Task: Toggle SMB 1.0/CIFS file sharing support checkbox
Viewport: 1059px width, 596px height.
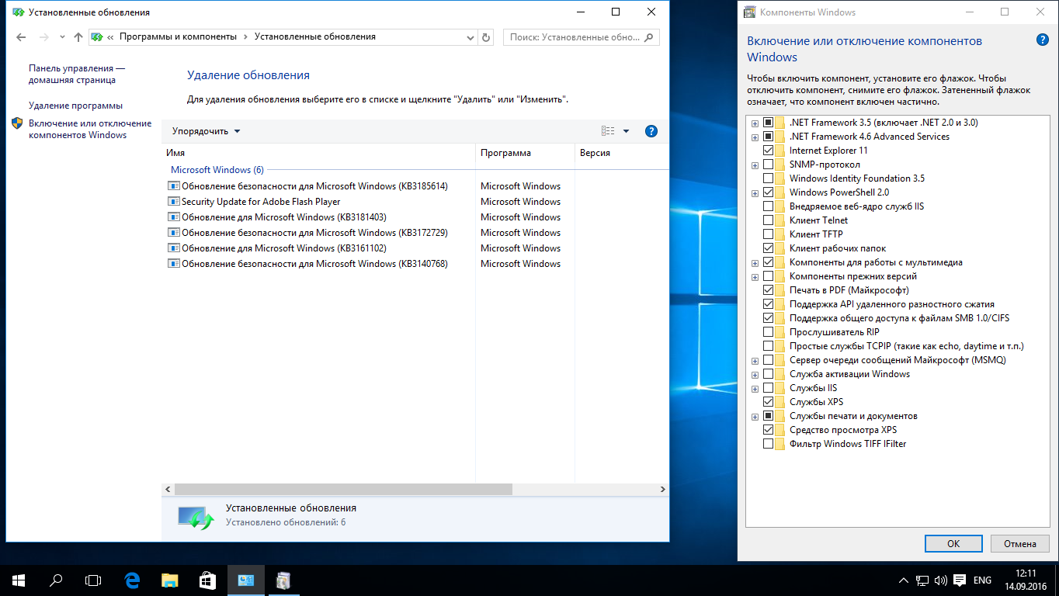Action: 769,318
